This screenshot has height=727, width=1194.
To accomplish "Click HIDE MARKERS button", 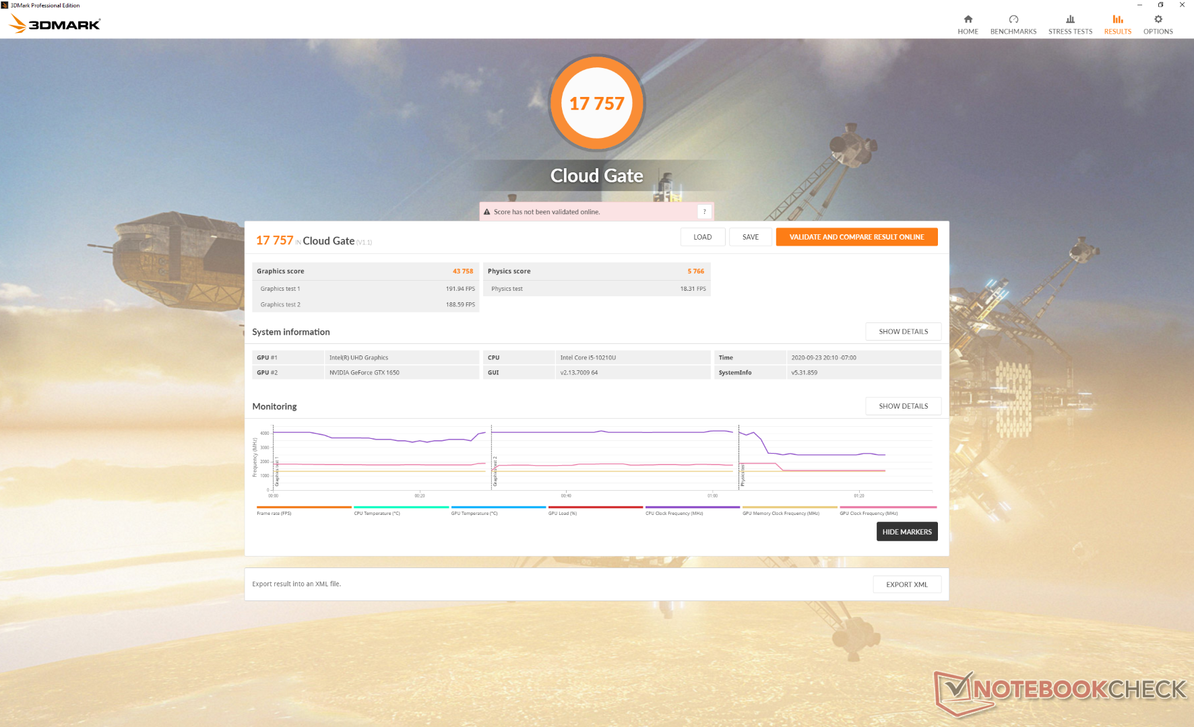I will pos(907,532).
